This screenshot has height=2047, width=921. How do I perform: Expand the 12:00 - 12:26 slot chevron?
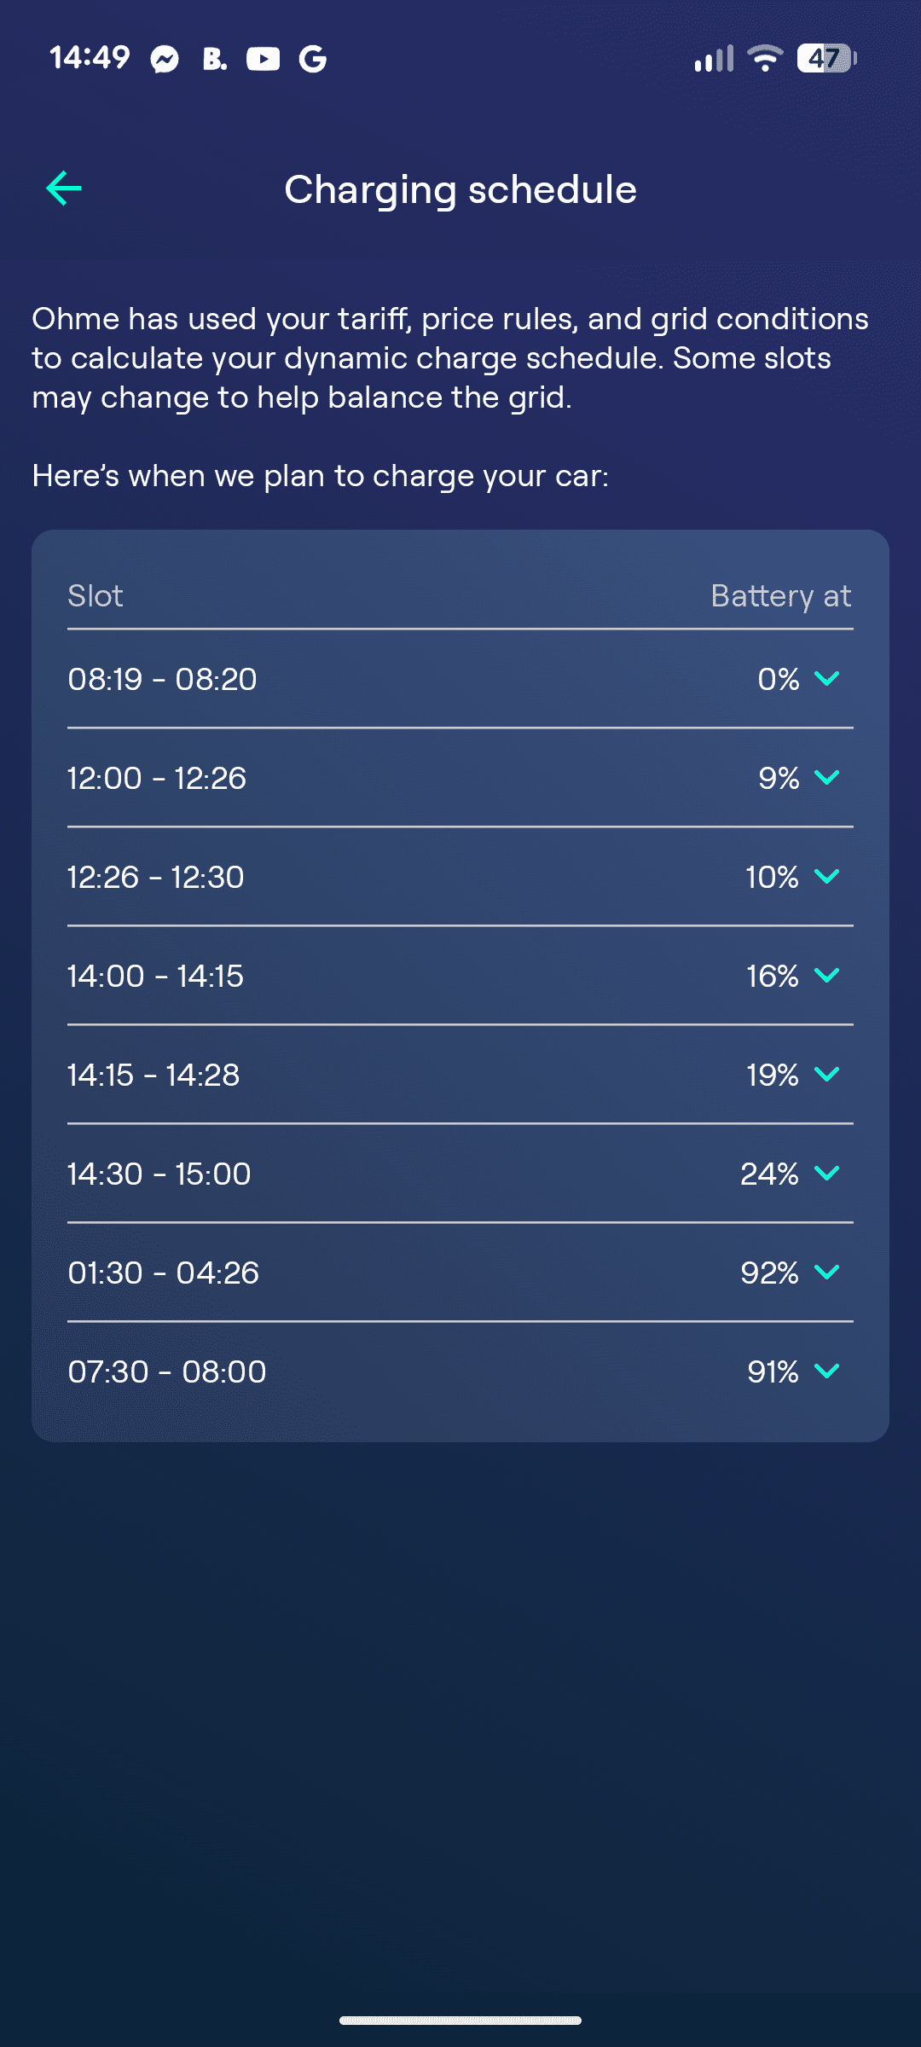pos(826,778)
